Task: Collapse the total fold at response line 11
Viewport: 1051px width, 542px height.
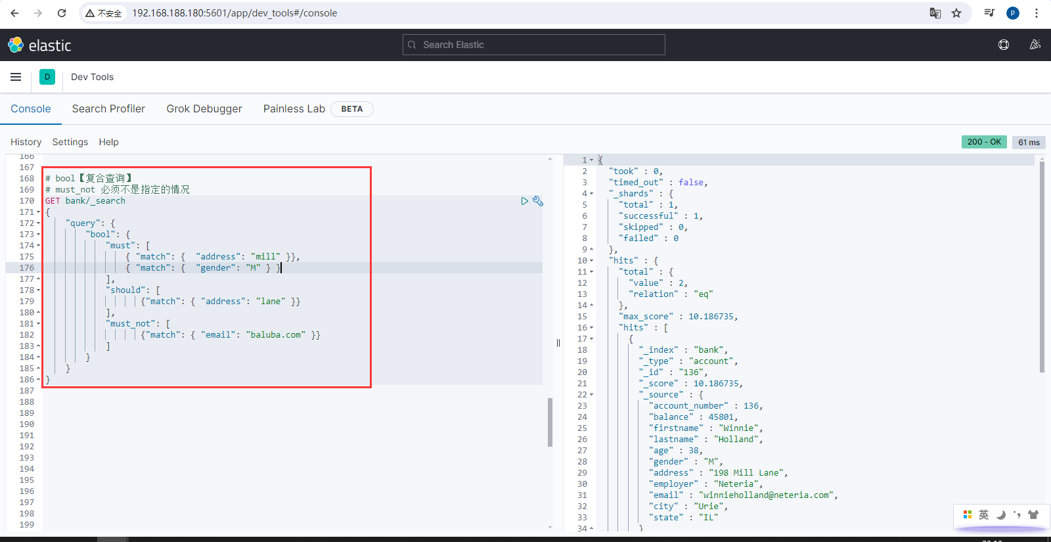Action: tap(591, 272)
